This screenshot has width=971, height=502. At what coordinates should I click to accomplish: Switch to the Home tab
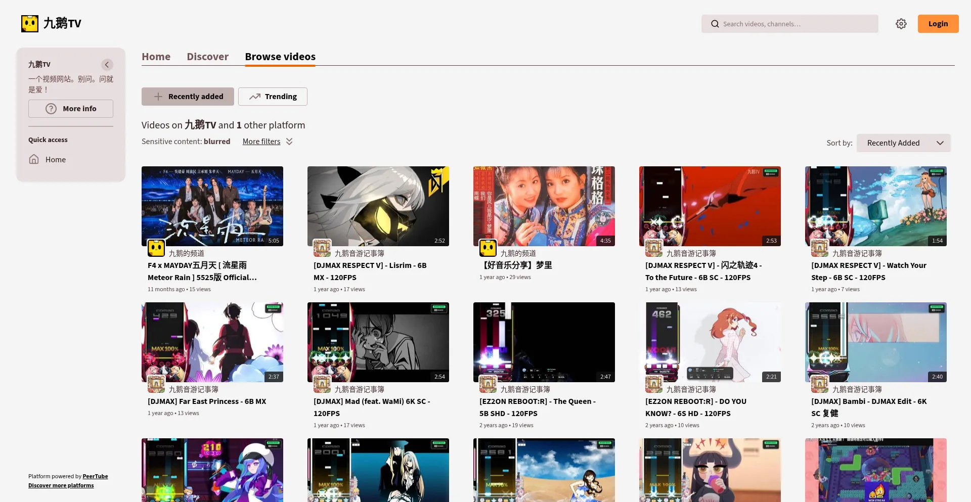coord(156,57)
